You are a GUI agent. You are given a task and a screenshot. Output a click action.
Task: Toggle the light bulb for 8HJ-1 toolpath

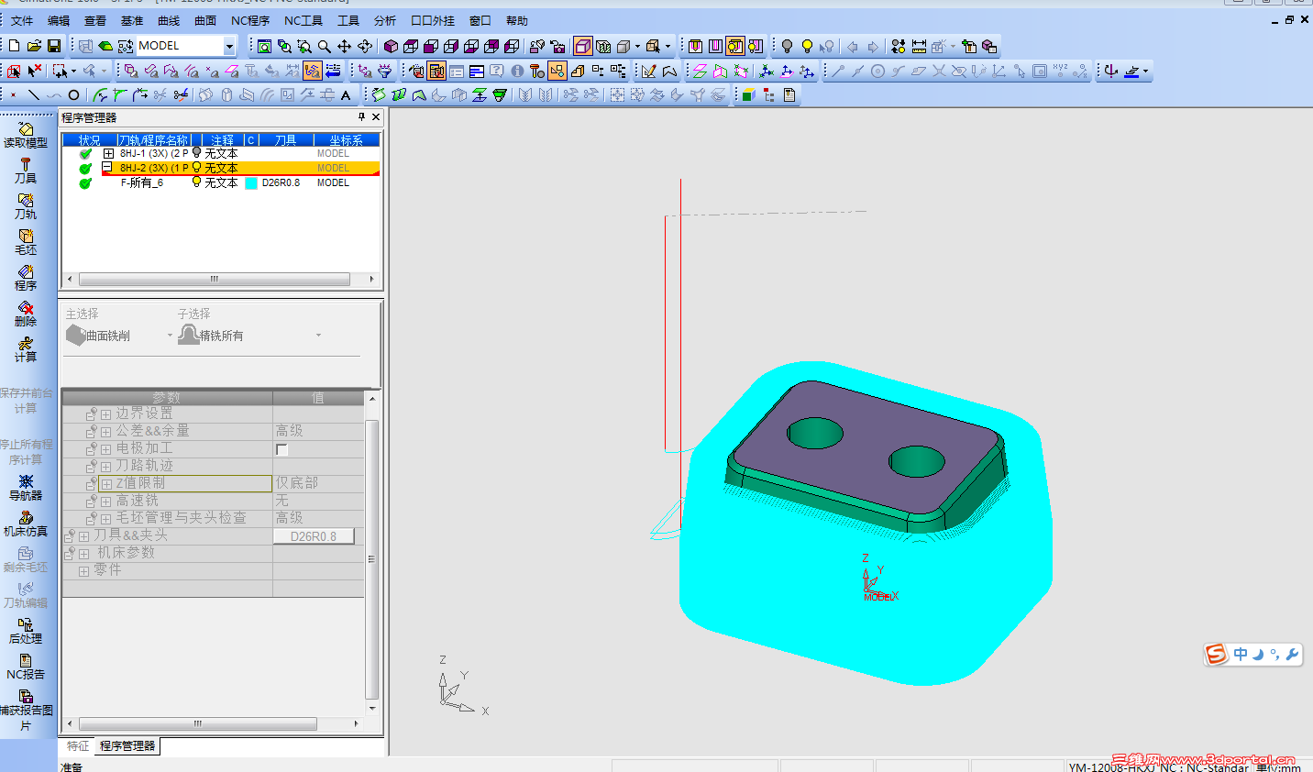click(x=196, y=153)
